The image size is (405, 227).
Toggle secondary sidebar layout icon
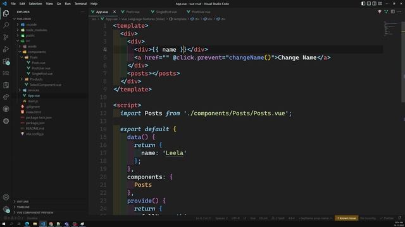374,4
